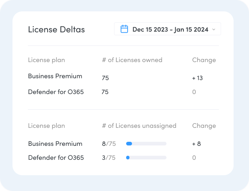Click the + 8 change value
The width and height of the screenshot is (249, 191).
[197, 144]
